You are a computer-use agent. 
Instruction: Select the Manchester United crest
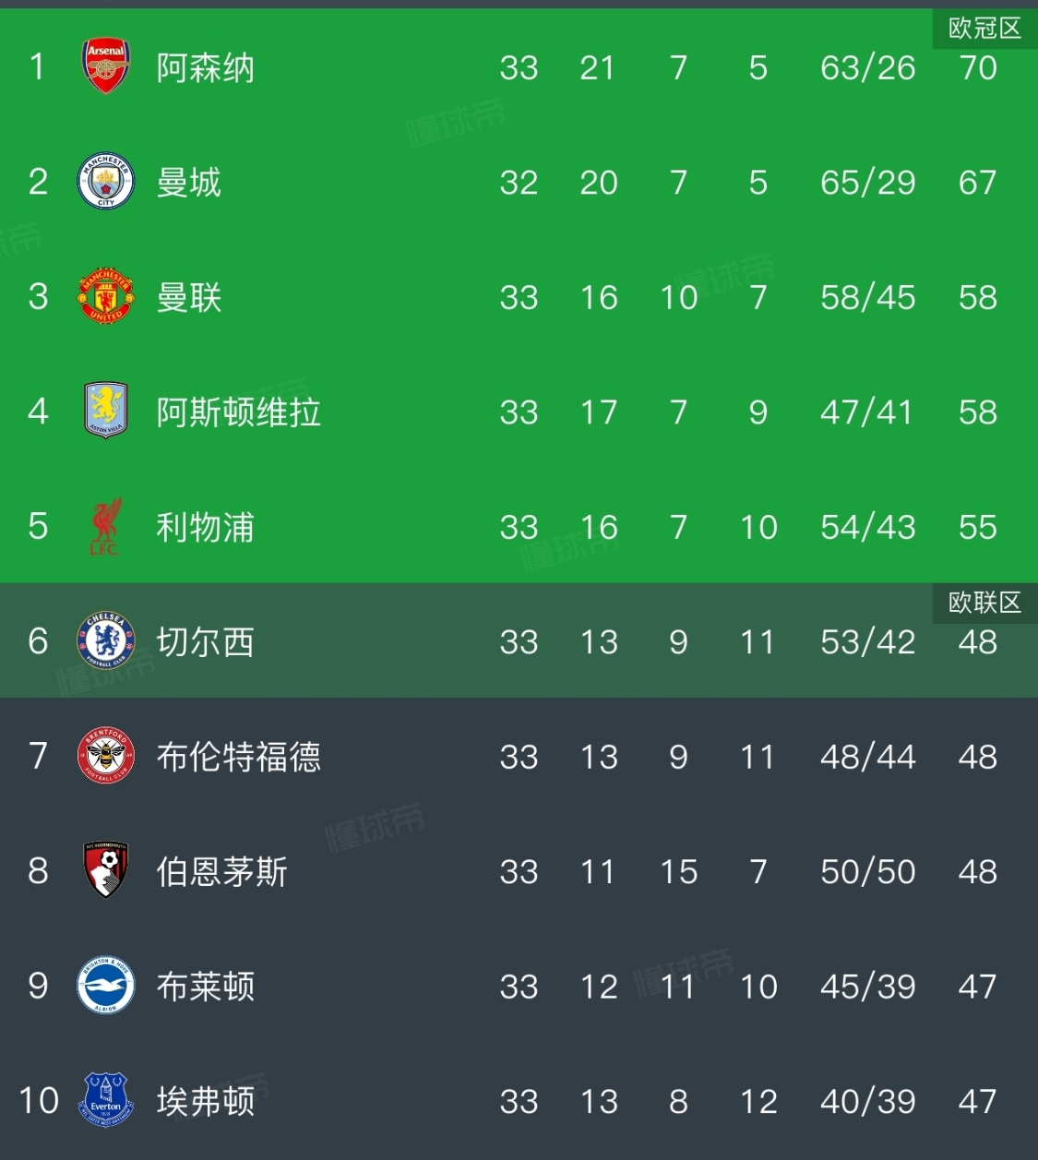[106, 296]
